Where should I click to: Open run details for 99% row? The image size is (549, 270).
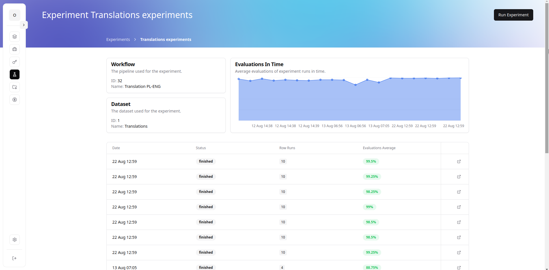459,207
